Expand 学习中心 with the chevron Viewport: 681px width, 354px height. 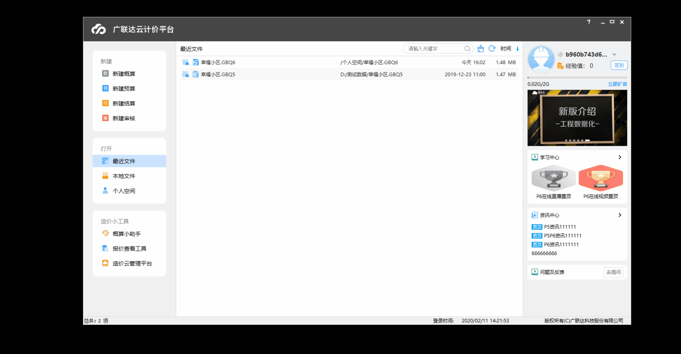(620, 157)
